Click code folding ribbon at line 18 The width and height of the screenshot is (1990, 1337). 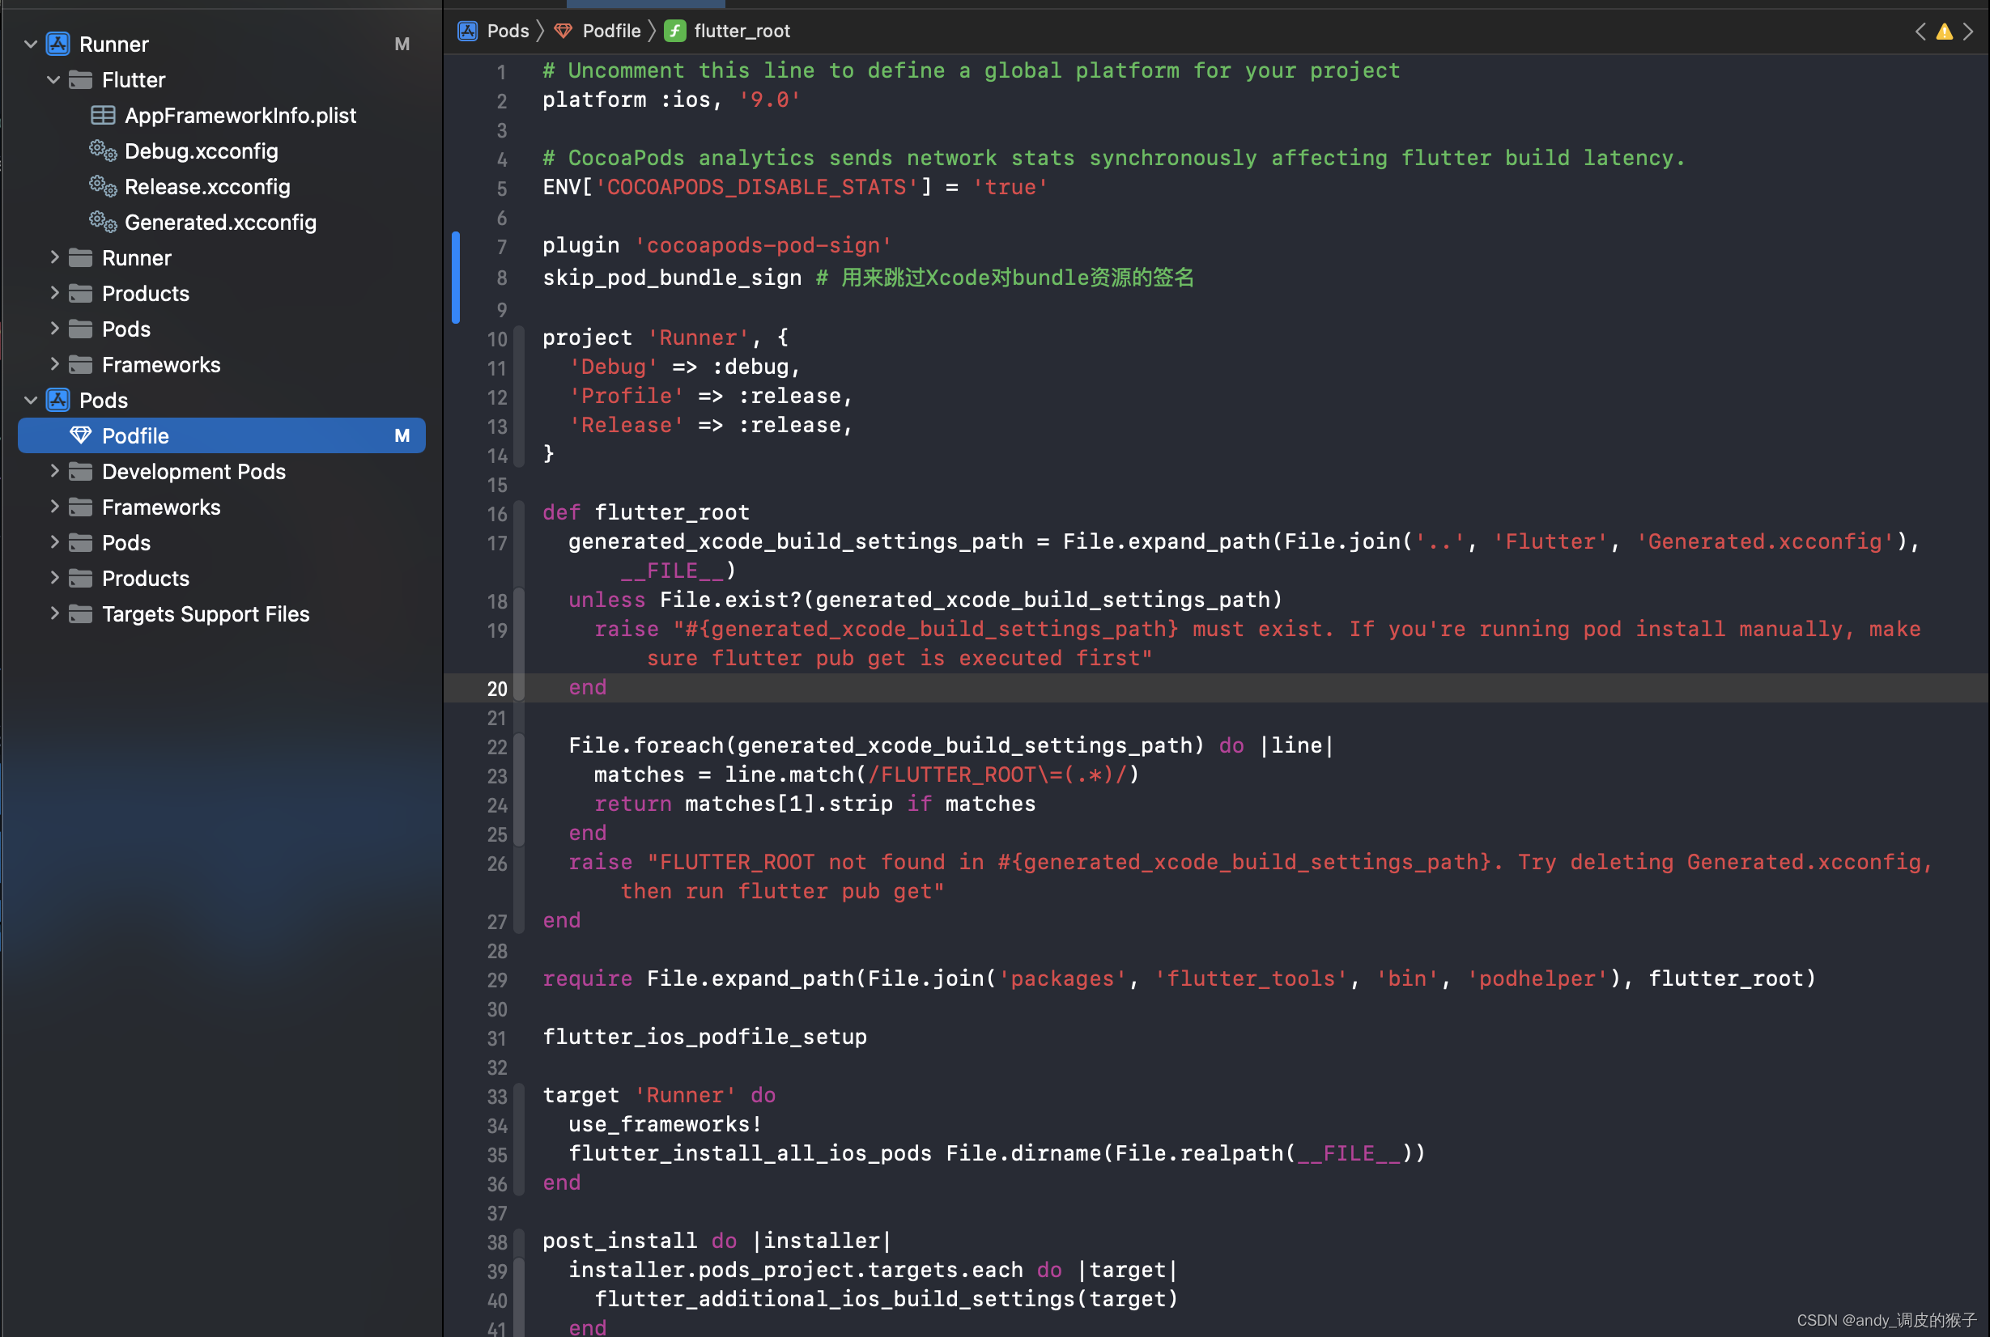coord(519,601)
